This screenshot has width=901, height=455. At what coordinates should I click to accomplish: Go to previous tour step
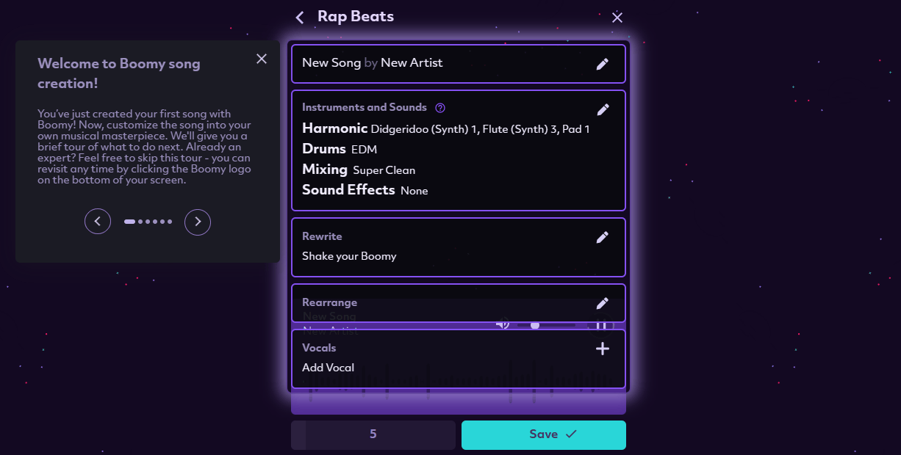point(98,222)
